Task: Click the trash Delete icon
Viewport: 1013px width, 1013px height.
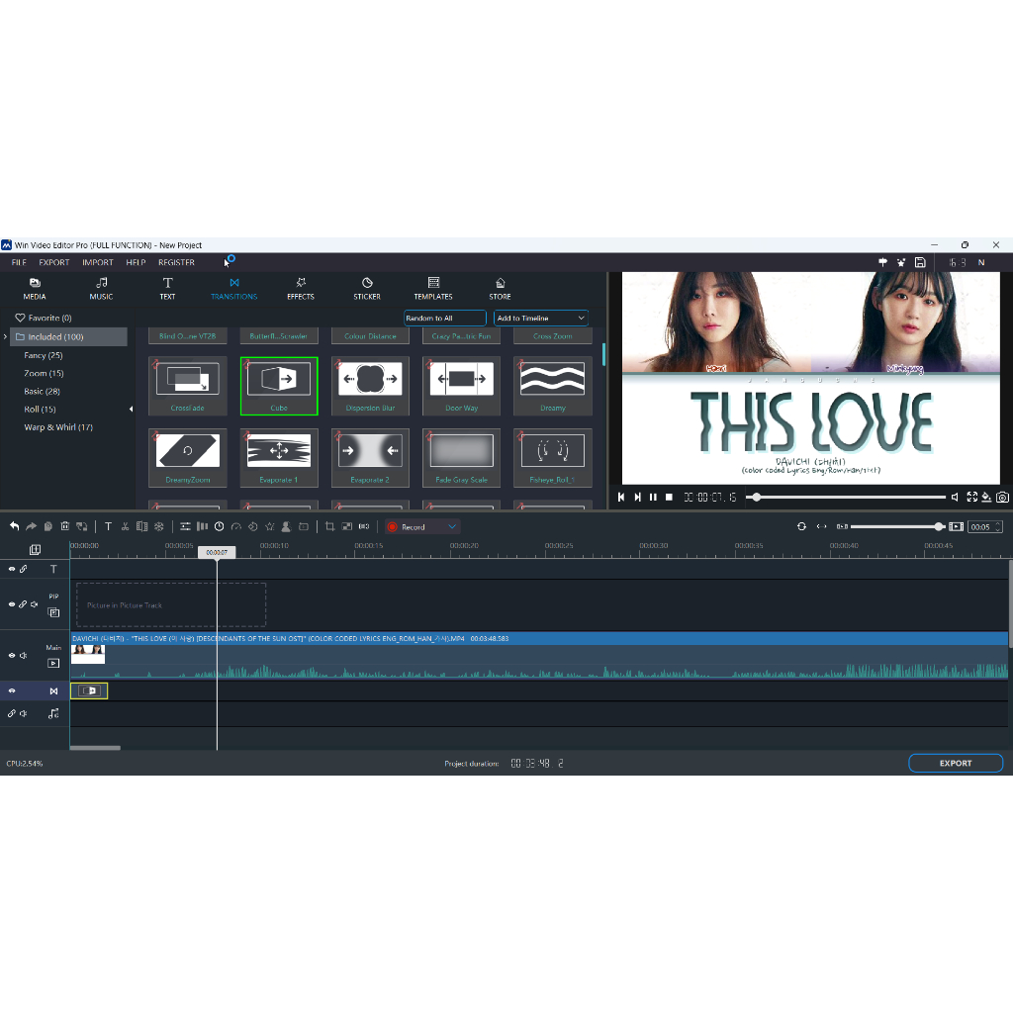Action: (65, 526)
